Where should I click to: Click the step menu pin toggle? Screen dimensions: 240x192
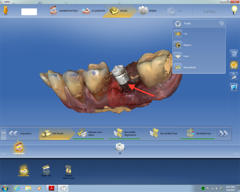pos(3,133)
